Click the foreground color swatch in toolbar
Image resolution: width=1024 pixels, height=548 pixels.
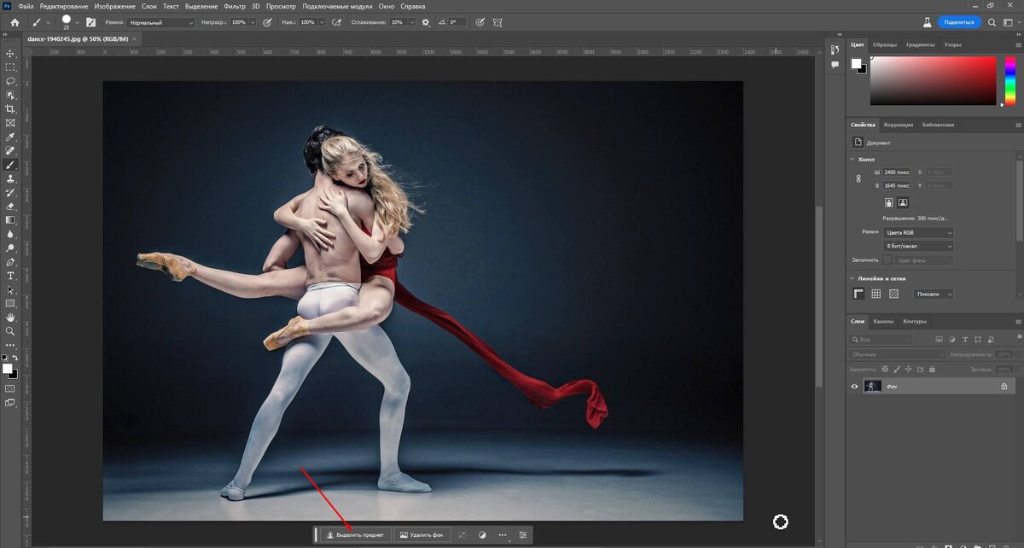7,369
